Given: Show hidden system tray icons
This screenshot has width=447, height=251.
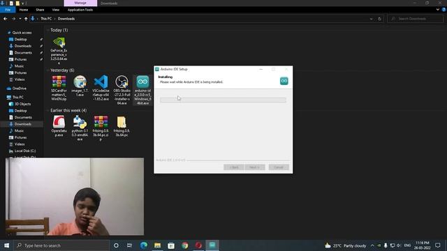Looking at the screenshot, I should pyautogui.click(x=372, y=245).
